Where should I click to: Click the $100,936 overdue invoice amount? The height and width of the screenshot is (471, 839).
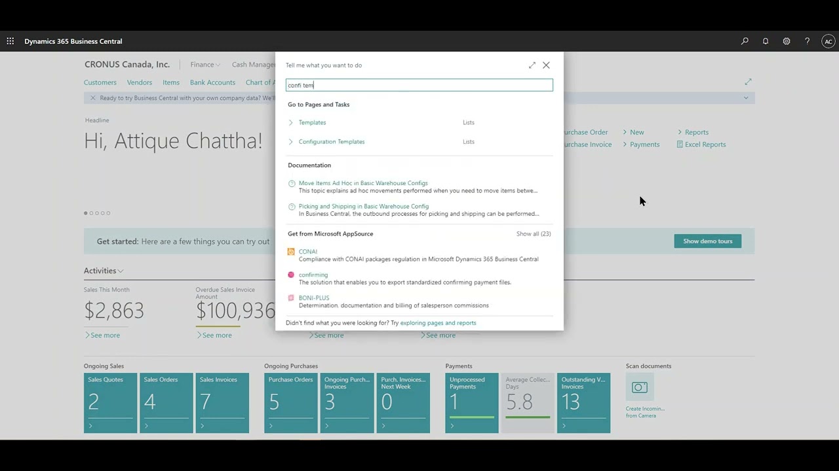tap(236, 311)
